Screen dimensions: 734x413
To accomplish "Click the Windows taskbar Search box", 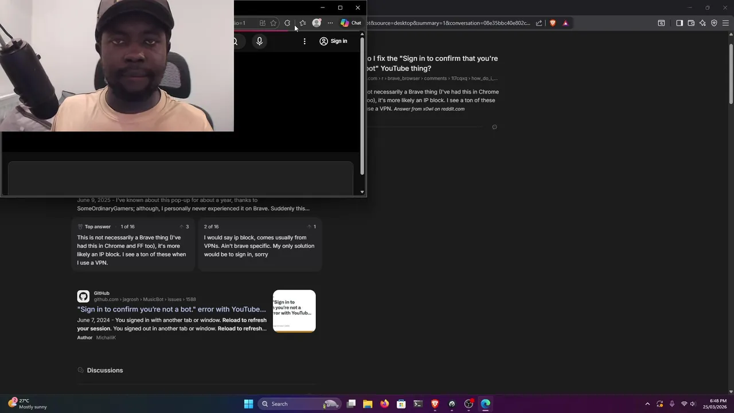I will coord(299,404).
